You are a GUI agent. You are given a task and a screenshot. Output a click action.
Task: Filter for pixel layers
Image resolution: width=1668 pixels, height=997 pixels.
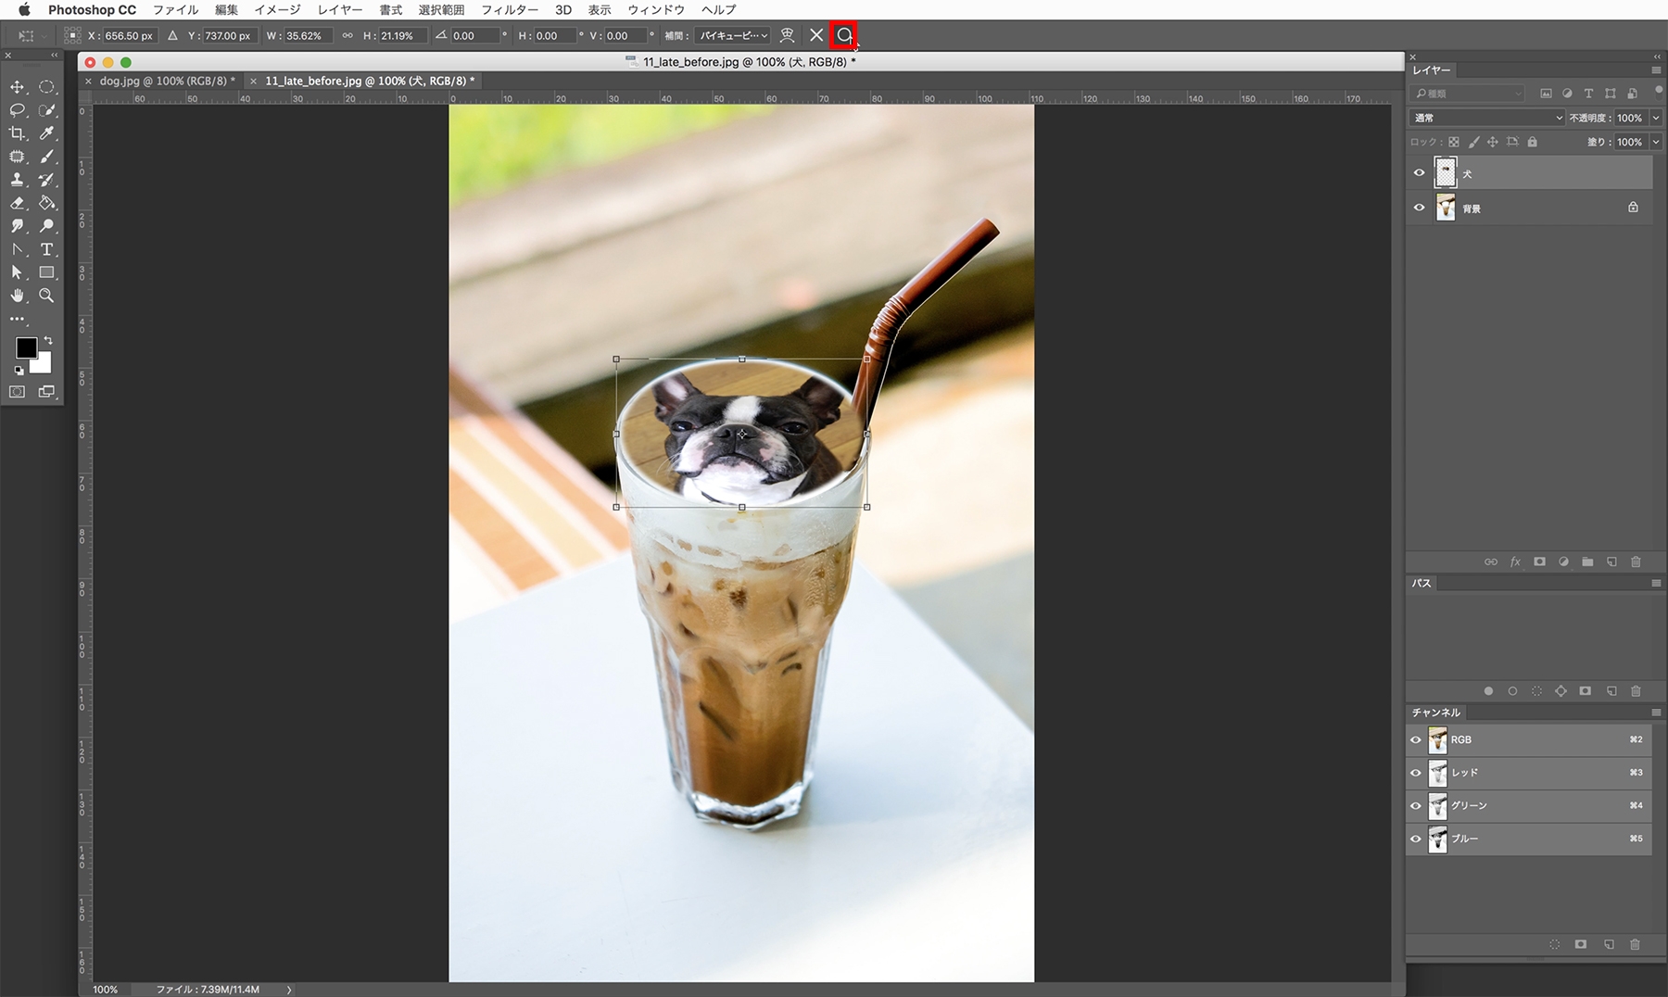click(x=1546, y=93)
